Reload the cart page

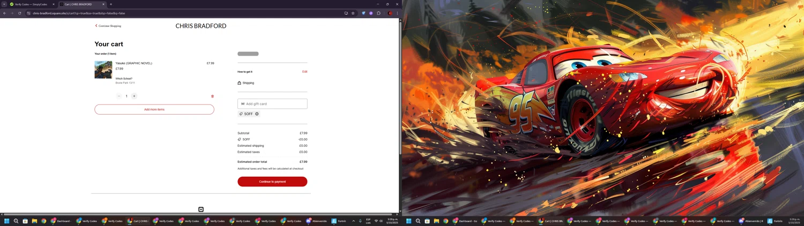click(x=19, y=13)
